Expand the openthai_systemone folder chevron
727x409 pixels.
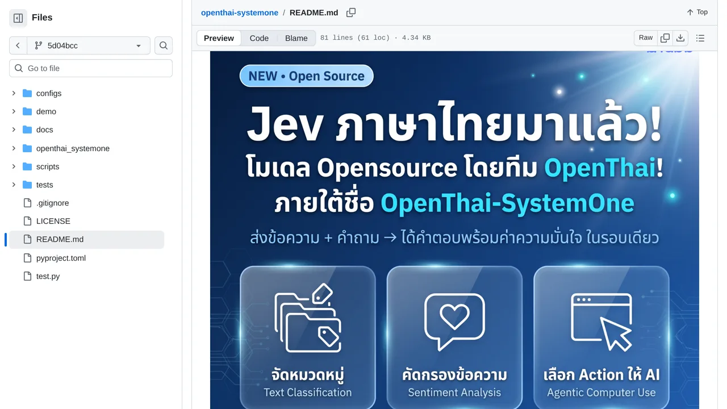[14, 148]
